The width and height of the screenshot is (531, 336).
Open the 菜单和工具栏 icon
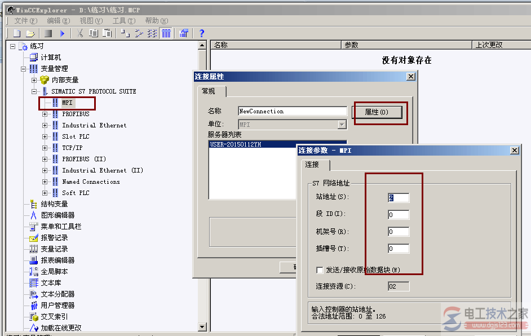click(33, 226)
